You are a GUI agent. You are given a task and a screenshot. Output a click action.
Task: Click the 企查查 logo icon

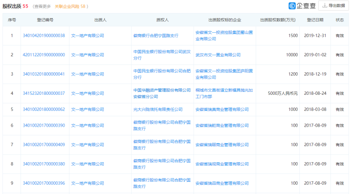point(292,5)
